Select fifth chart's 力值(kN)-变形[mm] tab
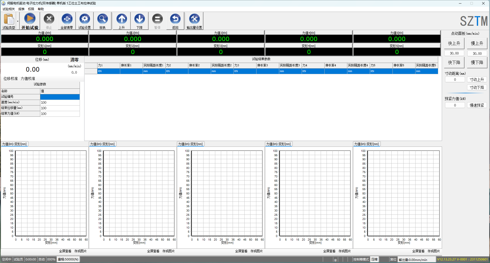The height and width of the screenshot is (263, 490). (x=366, y=144)
